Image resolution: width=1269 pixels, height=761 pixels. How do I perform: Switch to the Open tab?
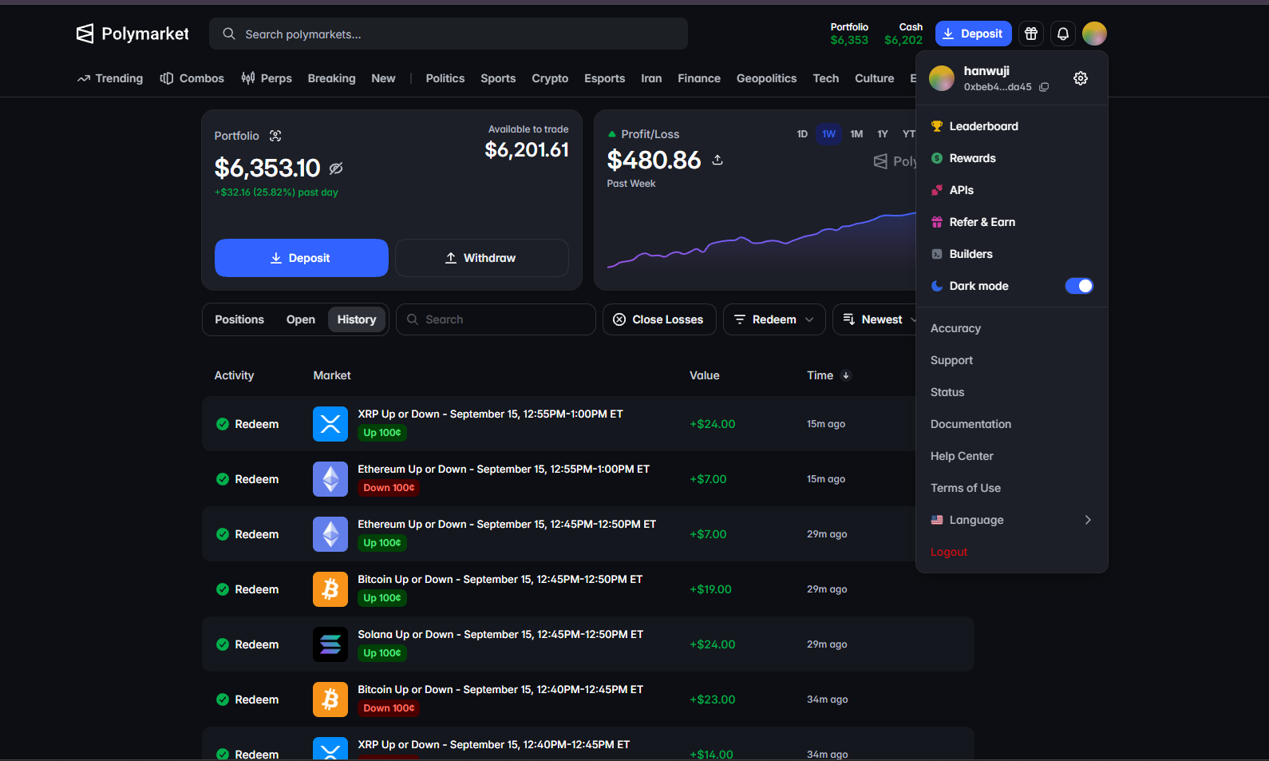[x=301, y=319]
